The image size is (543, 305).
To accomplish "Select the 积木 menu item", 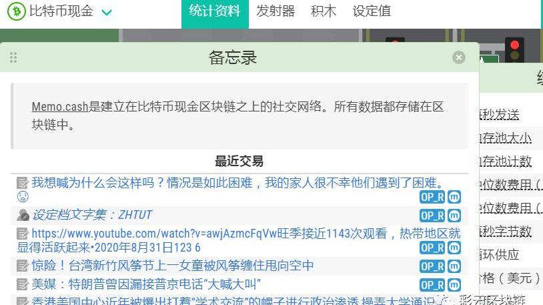I will coord(324,11).
